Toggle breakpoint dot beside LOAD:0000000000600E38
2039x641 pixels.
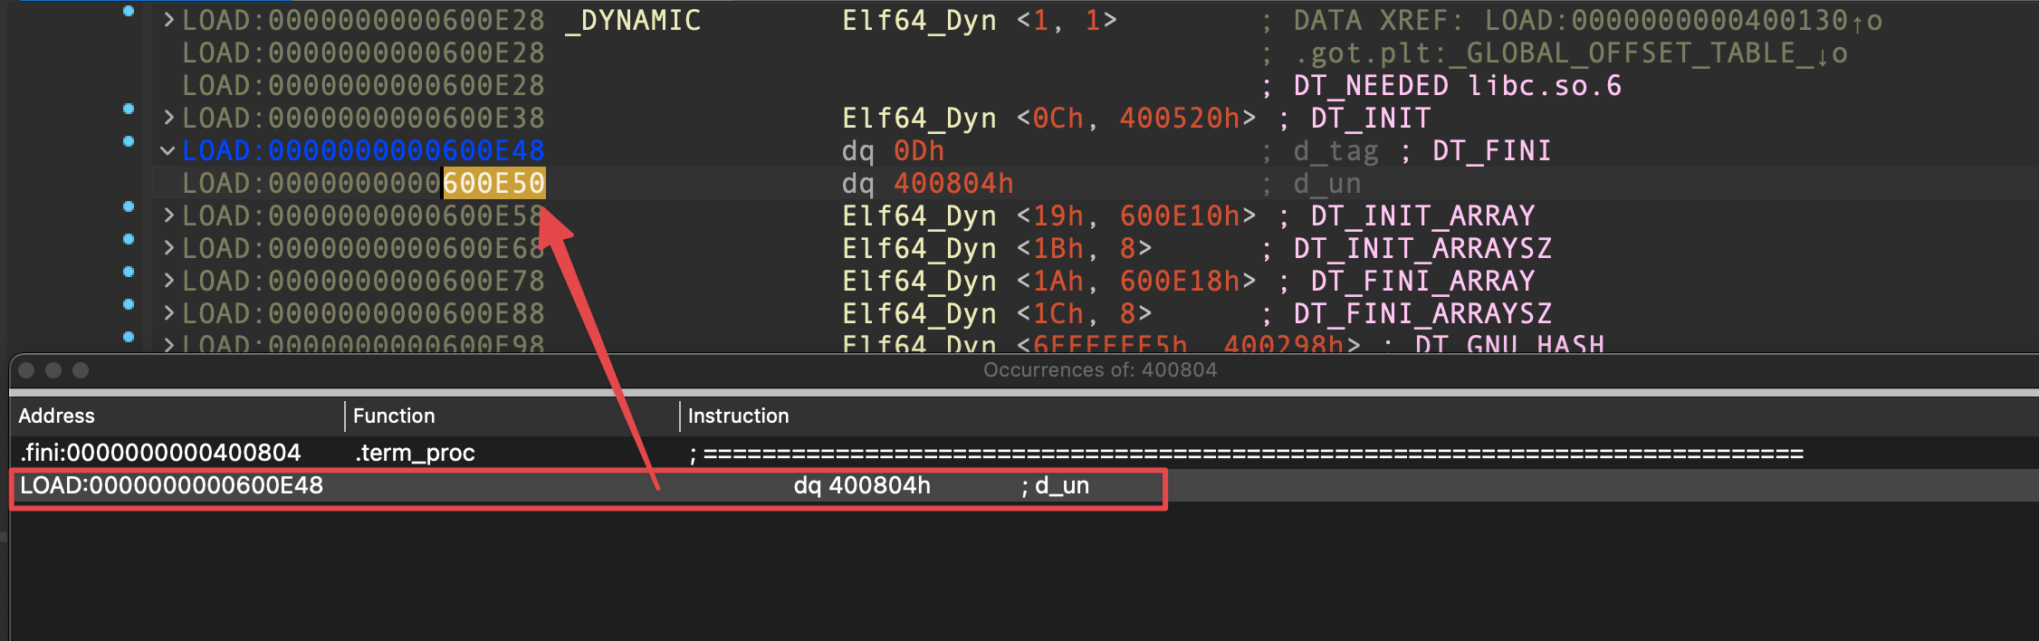coord(129,109)
